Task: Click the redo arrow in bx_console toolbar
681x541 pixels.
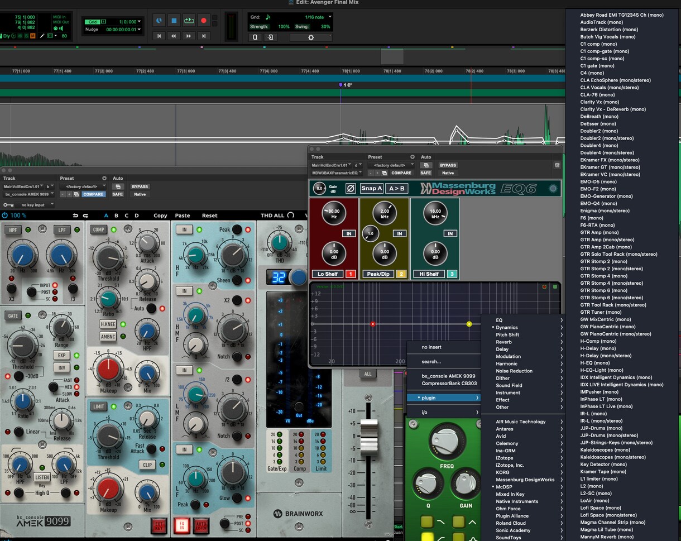Action: pos(85,216)
